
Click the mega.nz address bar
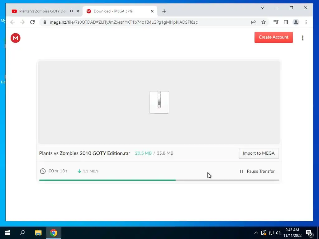coord(123,22)
